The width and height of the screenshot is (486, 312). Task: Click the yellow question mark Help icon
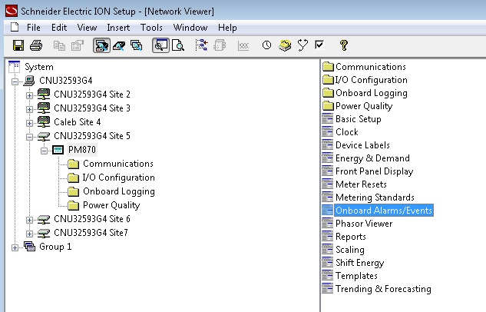[x=344, y=45]
